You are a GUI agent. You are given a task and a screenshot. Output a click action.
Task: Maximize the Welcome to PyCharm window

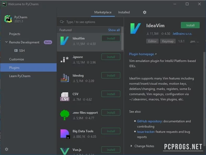[187, 4]
